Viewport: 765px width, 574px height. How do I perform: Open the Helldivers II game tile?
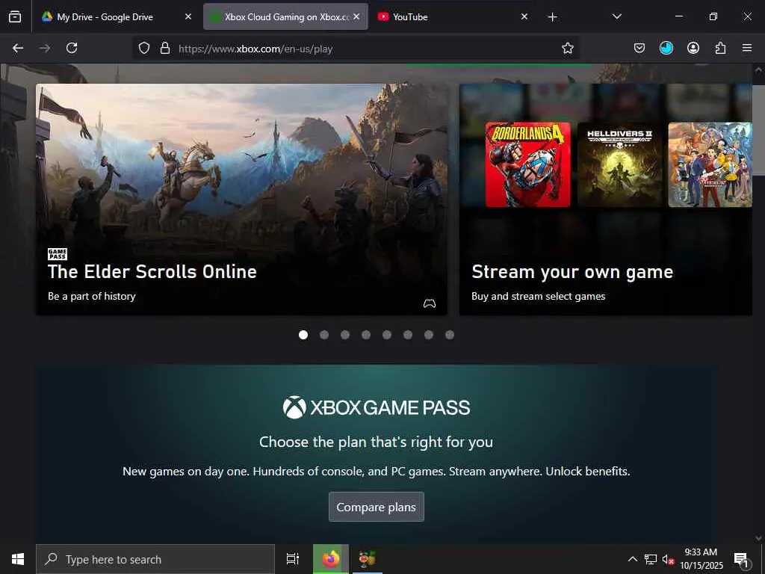click(619, 165)
